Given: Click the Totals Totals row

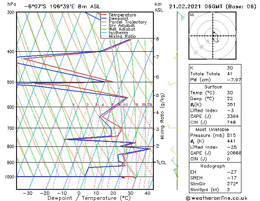Looking at the screenshot, I should (215, 74).
